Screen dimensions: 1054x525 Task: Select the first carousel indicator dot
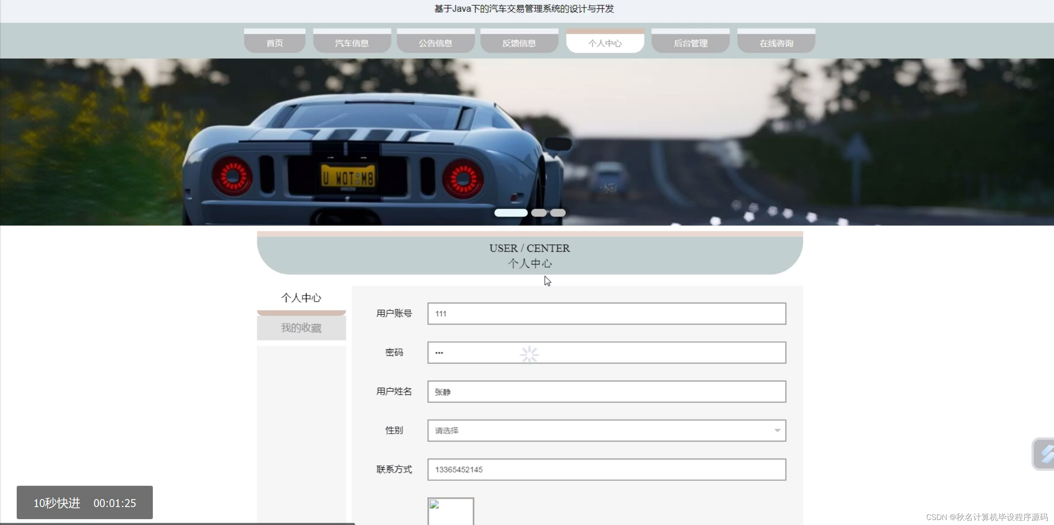point(510,213)
